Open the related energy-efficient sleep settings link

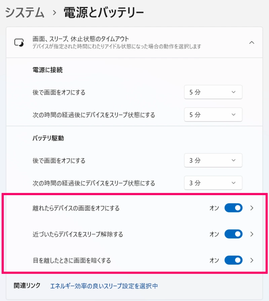point(104,285)
